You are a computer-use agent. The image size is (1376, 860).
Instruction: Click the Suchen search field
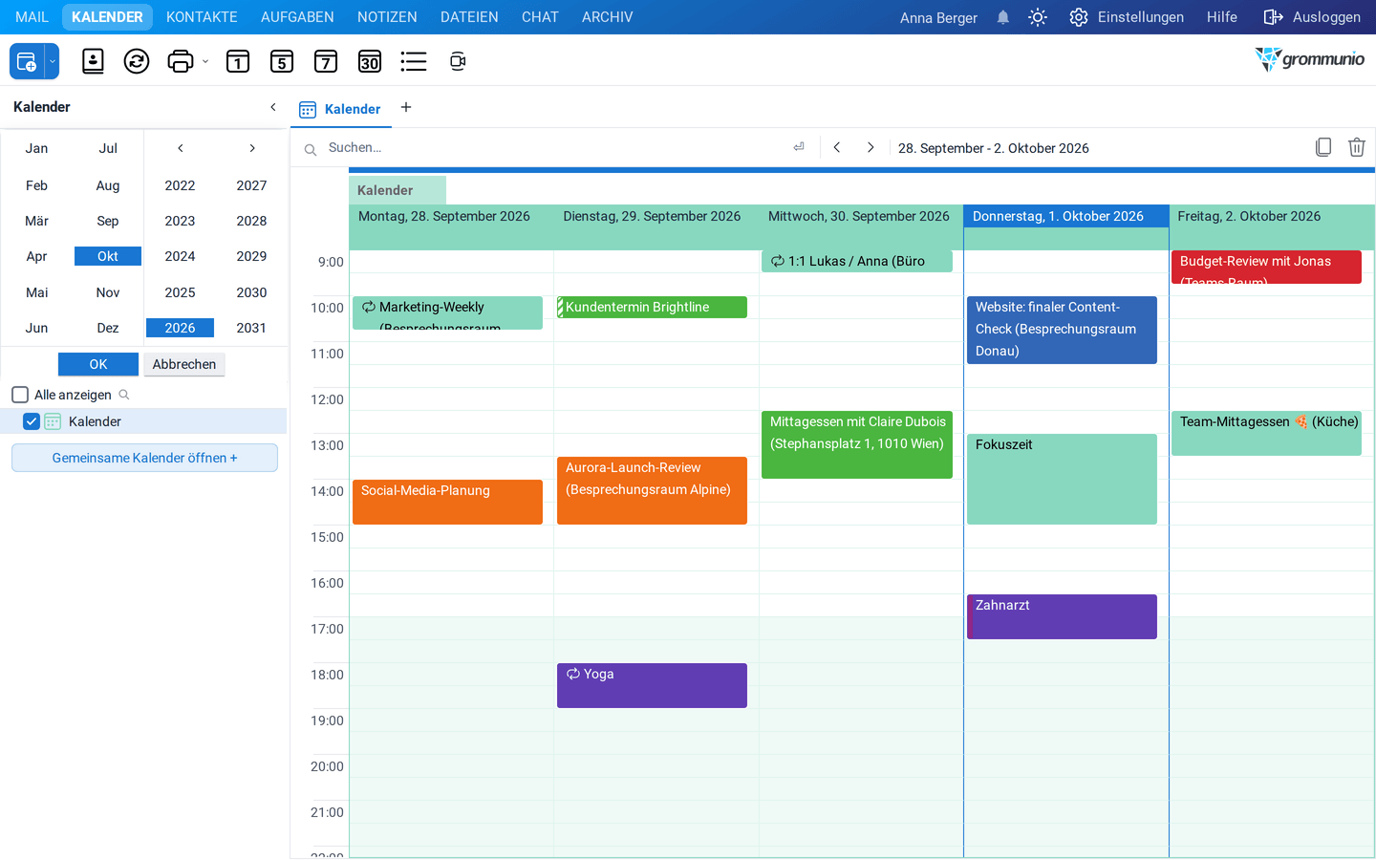click(x=554, y=147)
